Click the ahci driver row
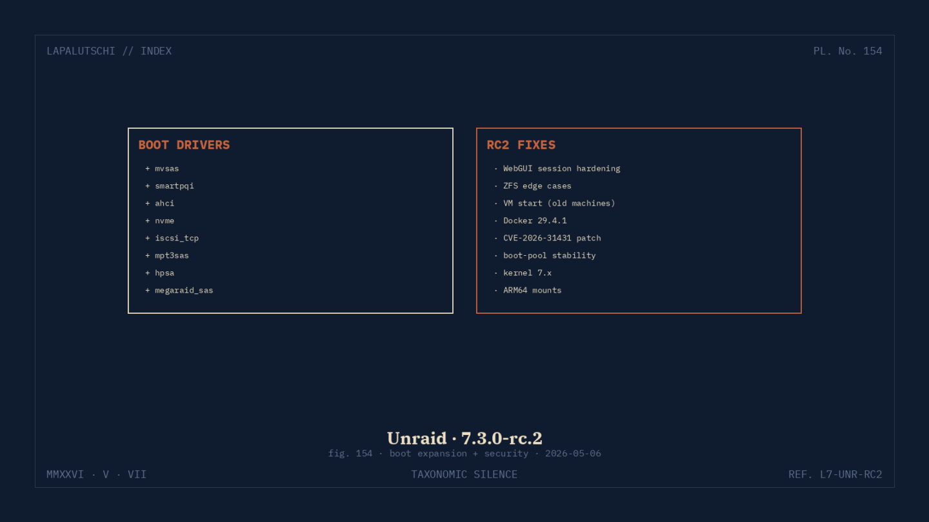The image size is (929, 522). pyautogui.click(x=159, y=203)
